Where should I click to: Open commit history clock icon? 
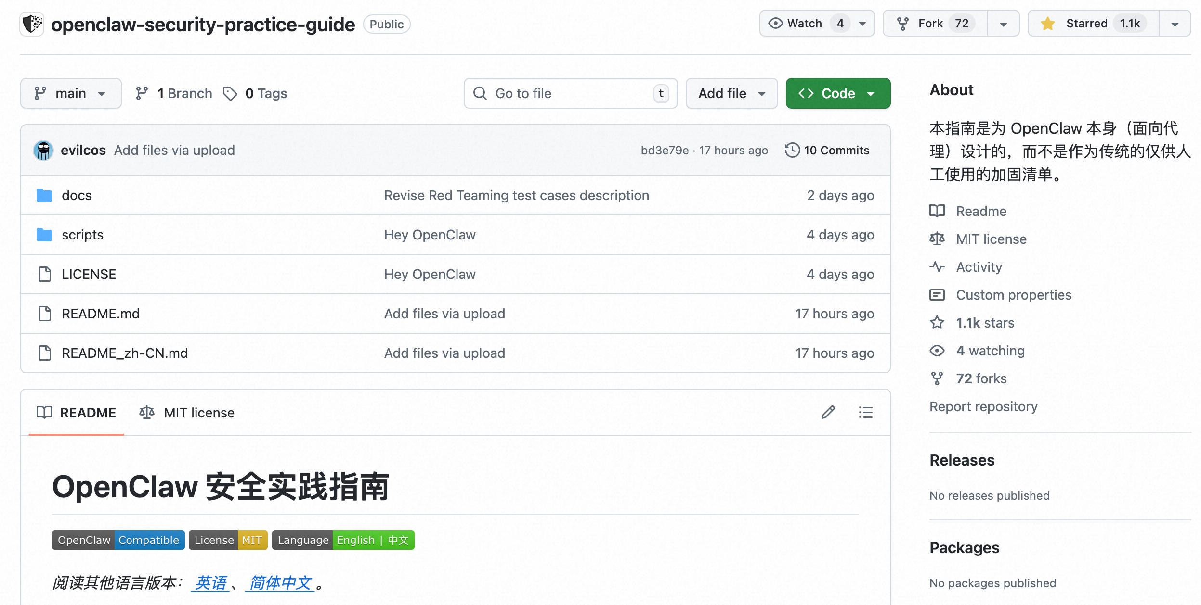(x=792, y=150)
